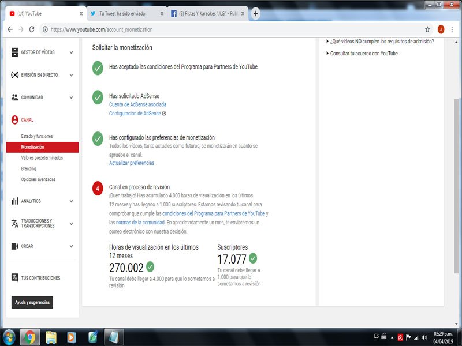
Task: Expand 'Consultar tu acuerdo con YouTube' item
Action: point(362,53)
